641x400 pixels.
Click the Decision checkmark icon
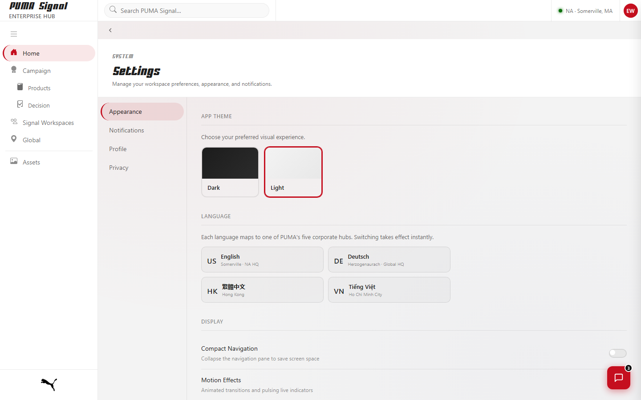coord(20,104)
